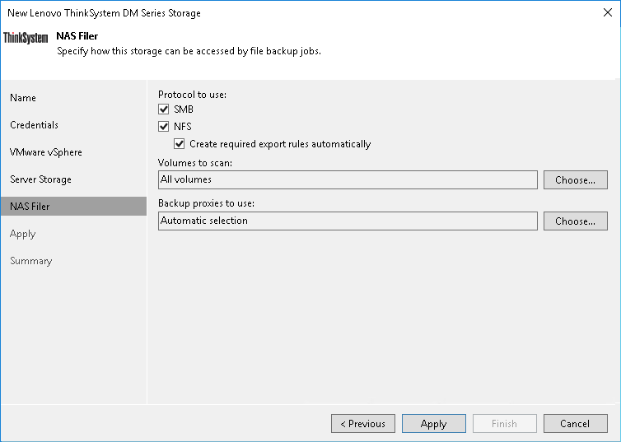
Task: Open the Credentials wizard step
Action: tap(34, 125)
